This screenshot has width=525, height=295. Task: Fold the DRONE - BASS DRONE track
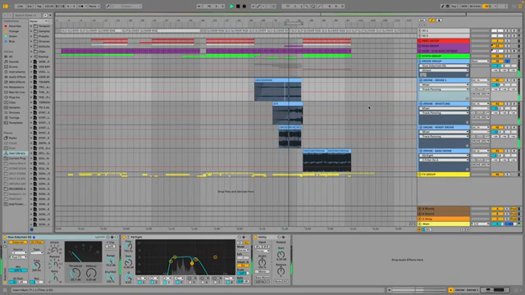[421, 151]
